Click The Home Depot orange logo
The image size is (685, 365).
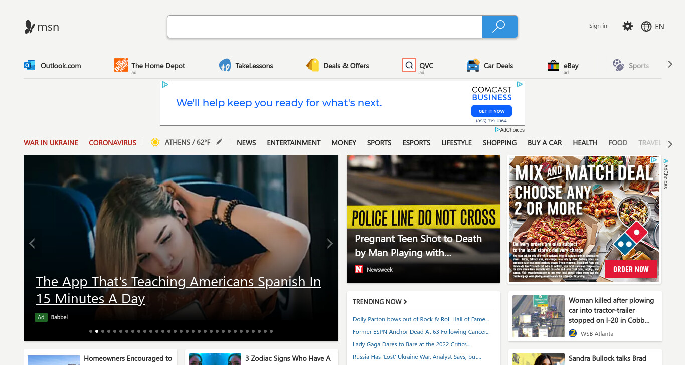point(121,65)
